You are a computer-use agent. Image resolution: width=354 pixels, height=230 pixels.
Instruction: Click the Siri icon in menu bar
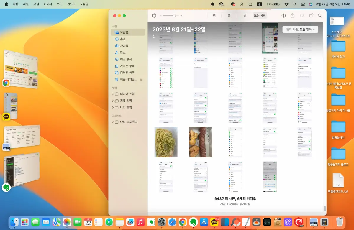pos(310,4)
